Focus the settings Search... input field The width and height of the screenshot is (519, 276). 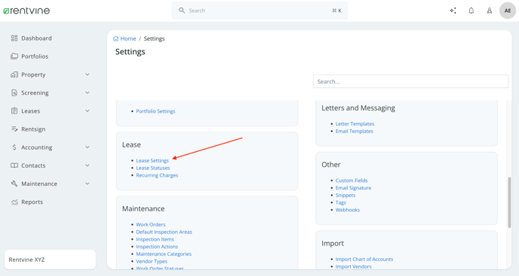(x=410, y=81)
